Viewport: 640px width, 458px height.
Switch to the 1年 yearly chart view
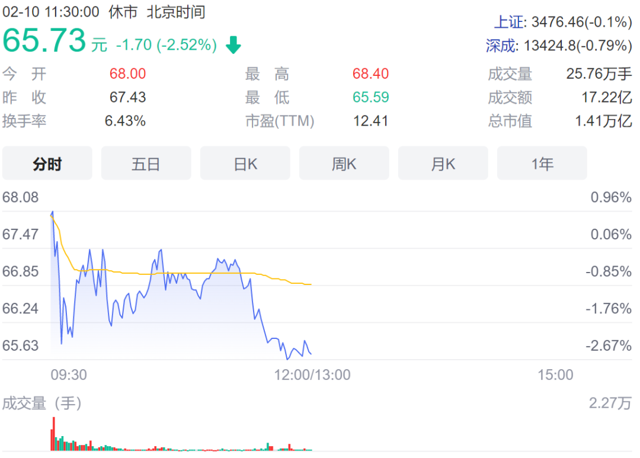(542, 164)
